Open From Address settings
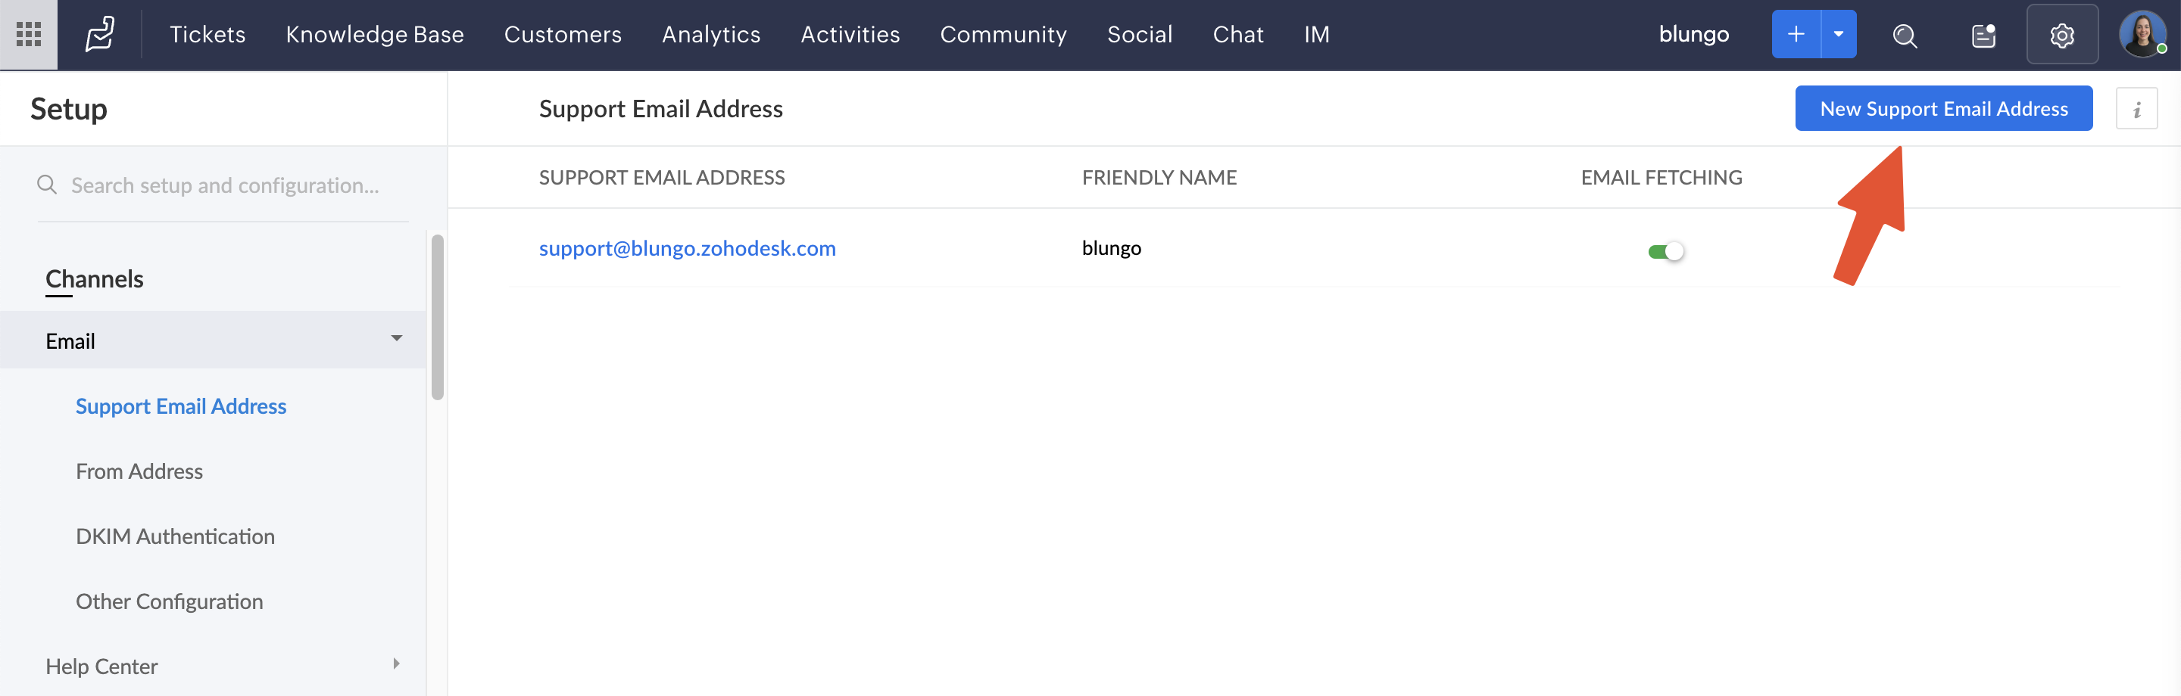The width and height of the screenshot is (2181, 696). 139,471
